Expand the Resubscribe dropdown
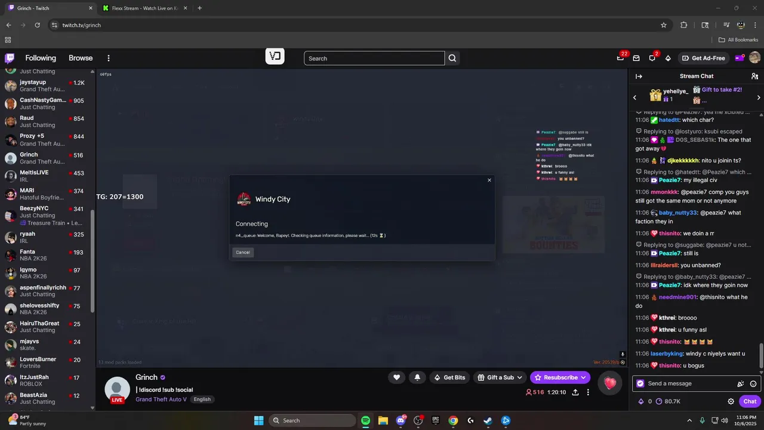Screen dimensions: 764x430 tap(583, 377)
